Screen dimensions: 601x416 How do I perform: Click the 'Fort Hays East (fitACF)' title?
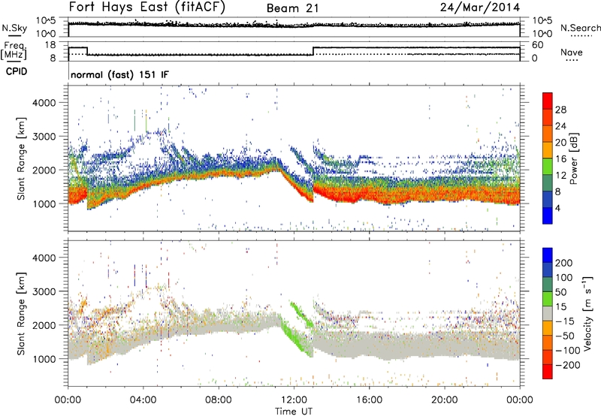click(x=147, y=8)
